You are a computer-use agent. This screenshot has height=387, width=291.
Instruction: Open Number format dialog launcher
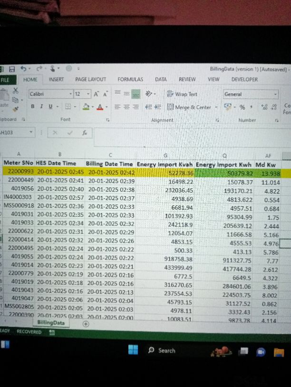(x=277, y=121)
